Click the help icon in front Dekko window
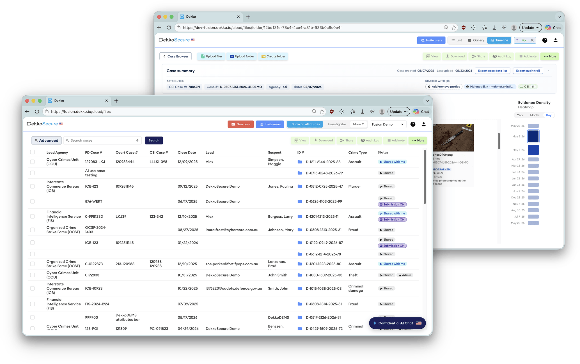The image size is (580, 364). point(413,124)
